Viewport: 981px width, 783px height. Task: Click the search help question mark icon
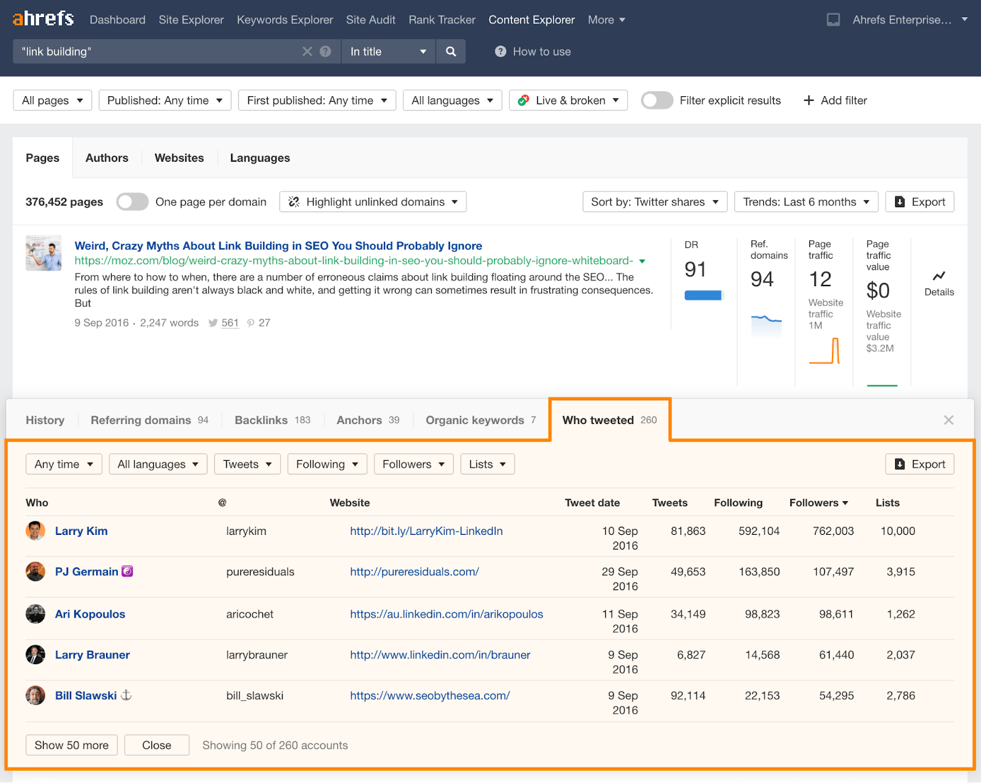click(326, 51)
